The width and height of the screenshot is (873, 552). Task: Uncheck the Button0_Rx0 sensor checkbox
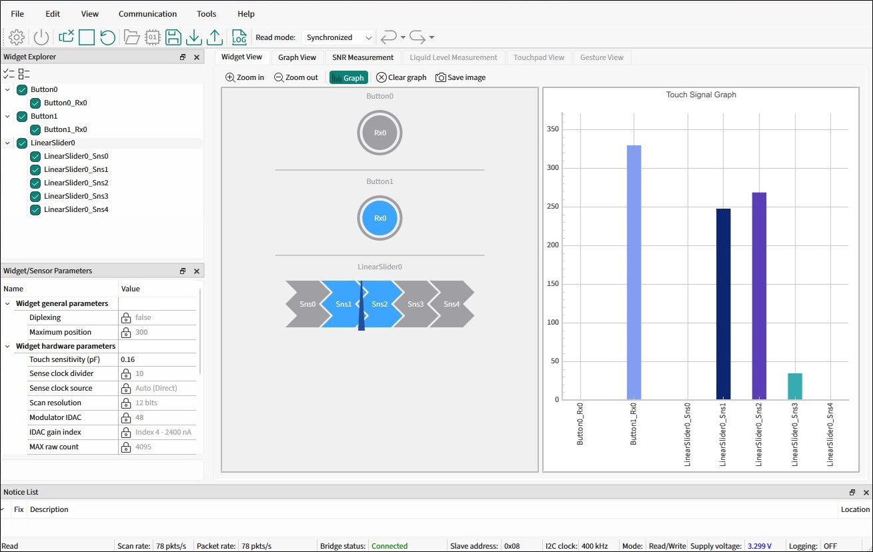36,103
